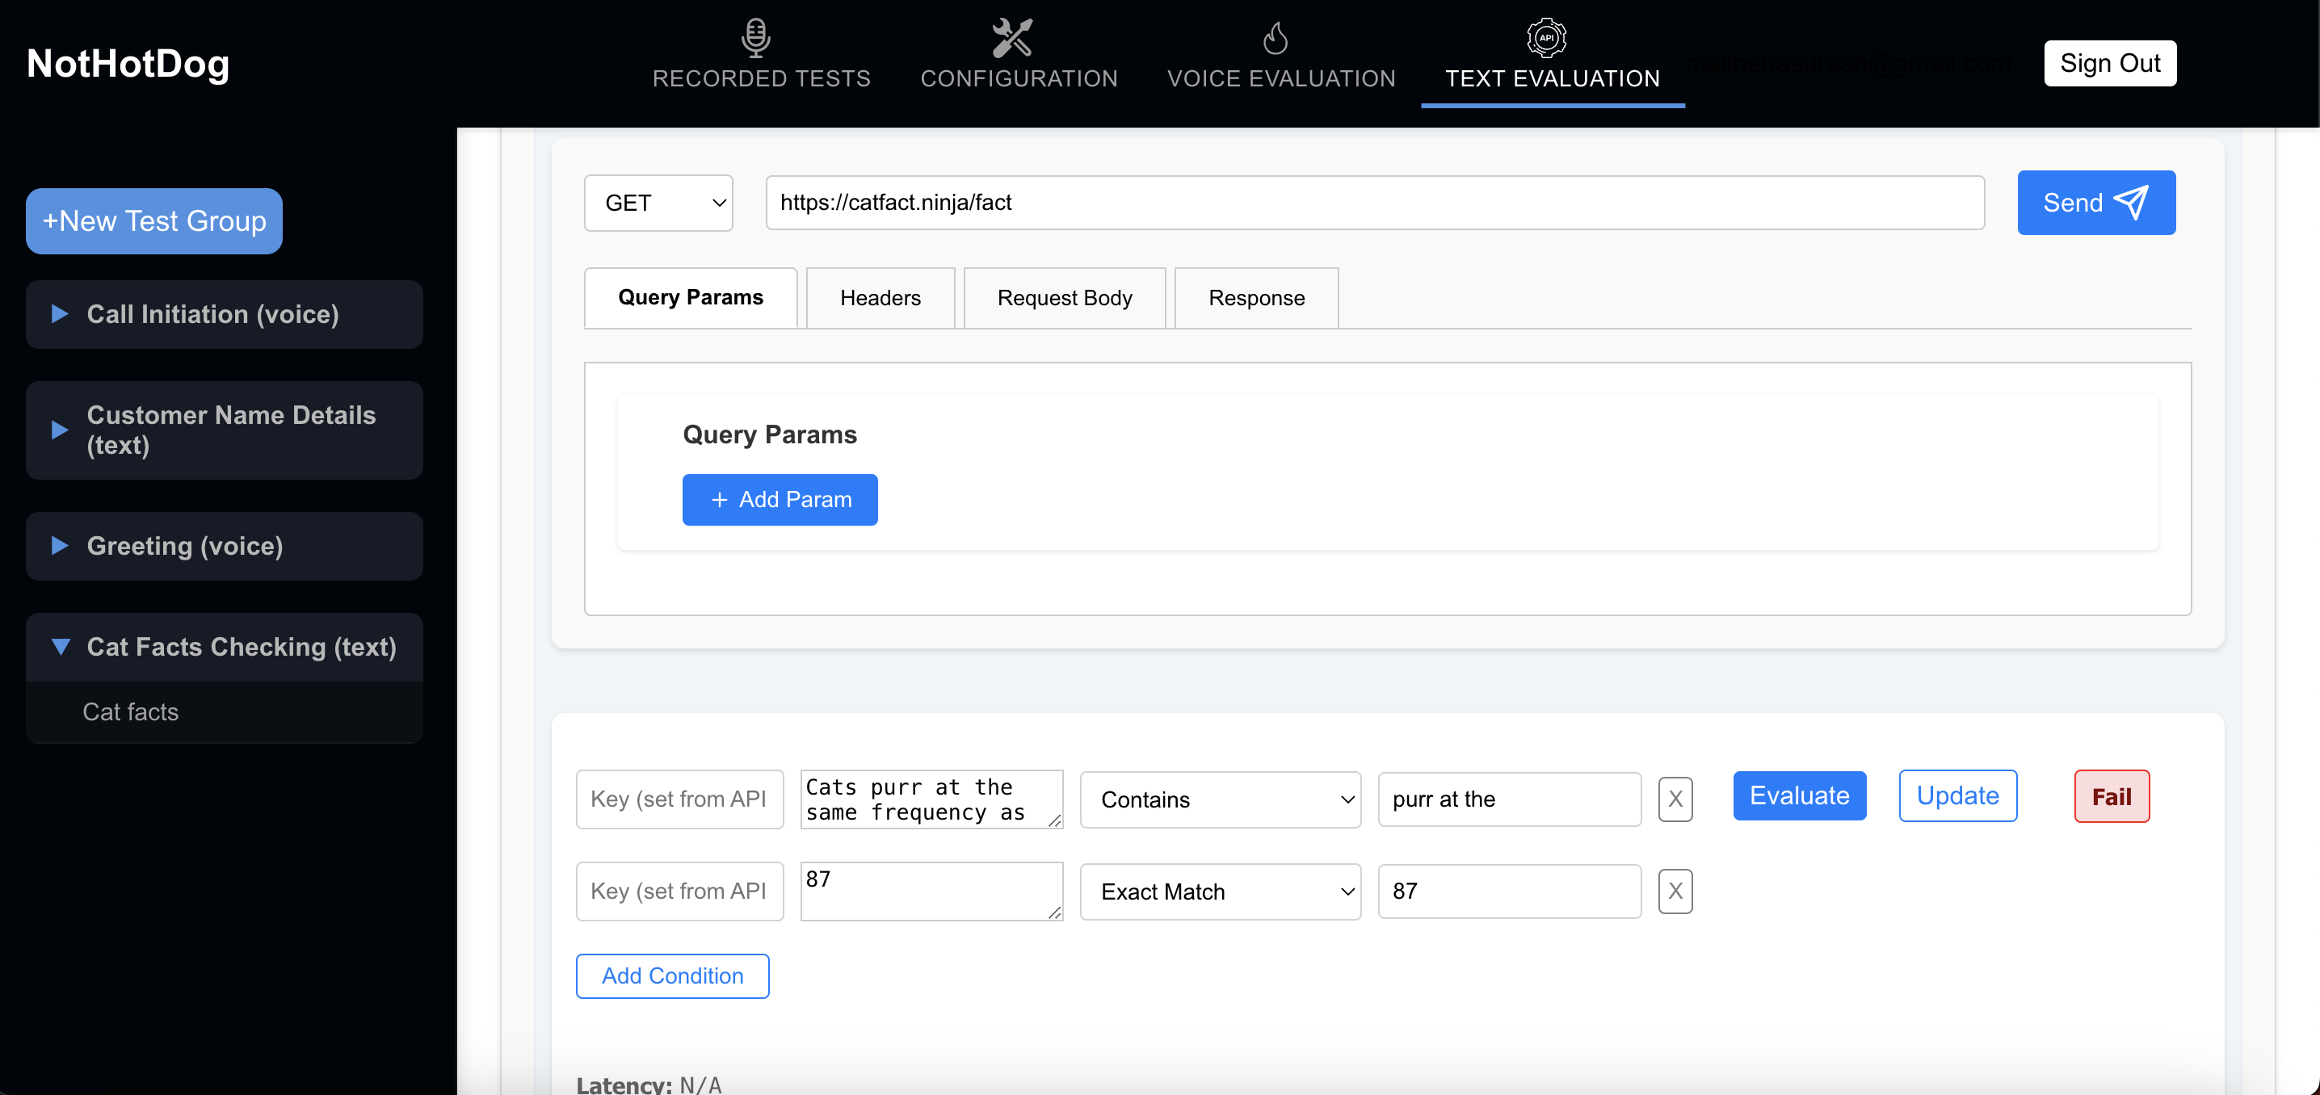Open the Contains condition type dropdown
The height and width of the screenshot is (1095, 2320).
(x=1220, y=799)
